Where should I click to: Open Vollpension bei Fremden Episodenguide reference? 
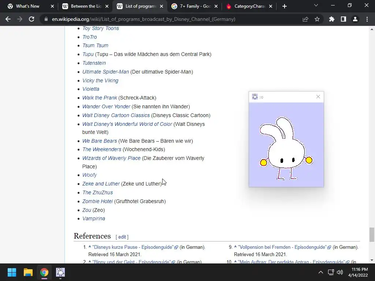(x=284, y=247)
